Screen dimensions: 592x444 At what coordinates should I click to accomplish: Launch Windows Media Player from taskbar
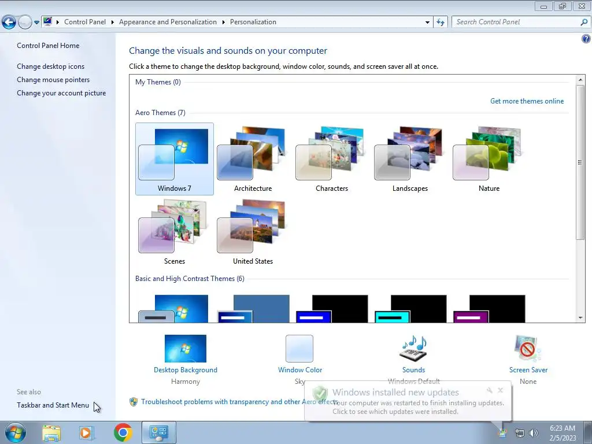click(x=87, y=433)
